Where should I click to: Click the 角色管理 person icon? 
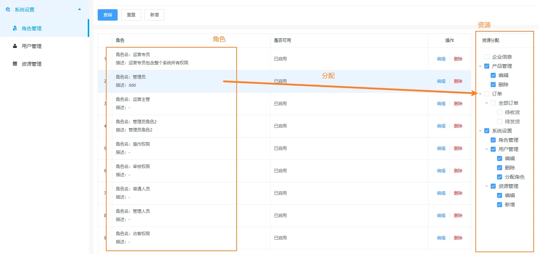[x=15, y=28]
